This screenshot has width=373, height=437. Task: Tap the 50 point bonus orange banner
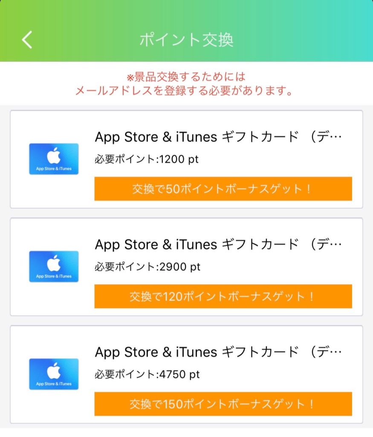[x=223, y=189]
